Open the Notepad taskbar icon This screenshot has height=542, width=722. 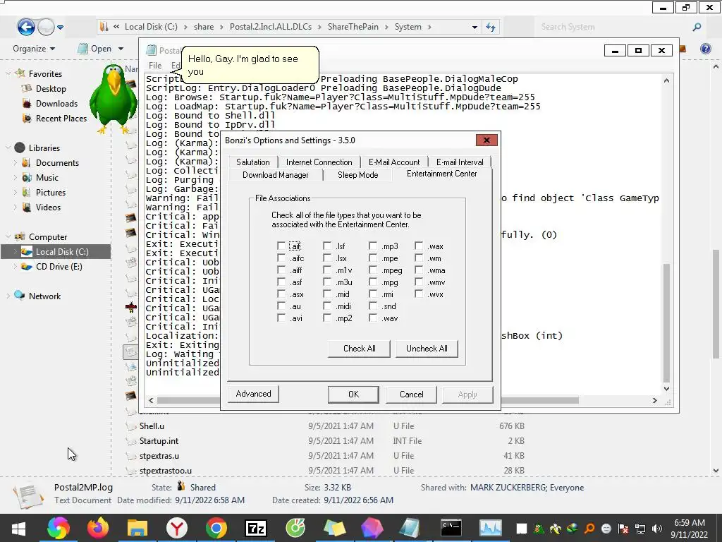pyautogui.click(x=410, y=528)
